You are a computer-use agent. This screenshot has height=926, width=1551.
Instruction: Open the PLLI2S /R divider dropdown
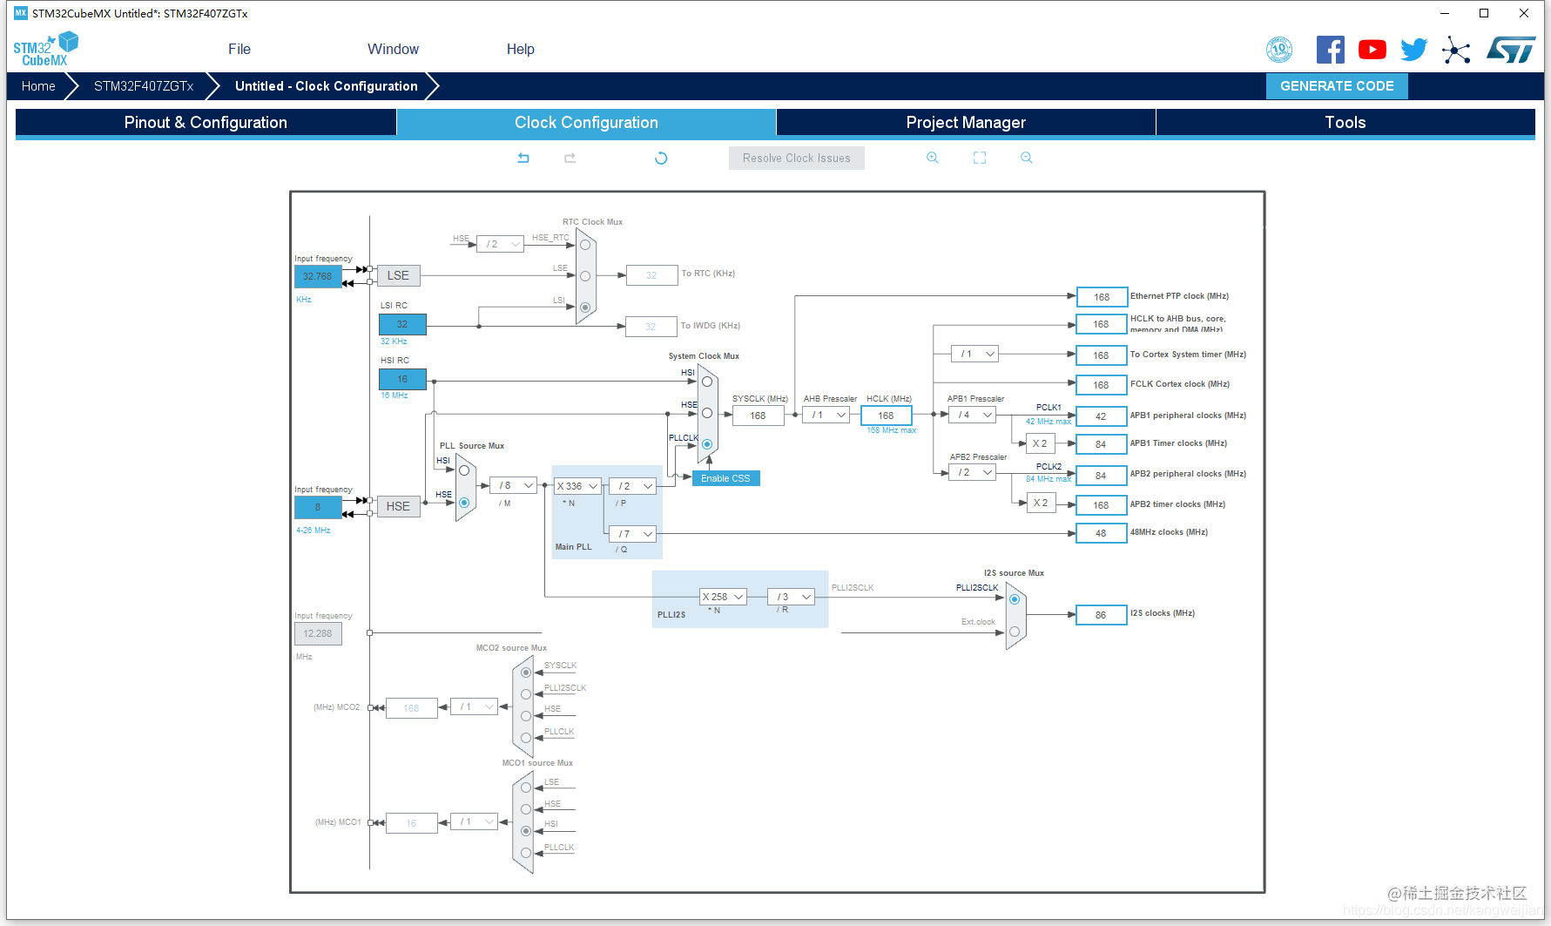(x=791, y=597)
